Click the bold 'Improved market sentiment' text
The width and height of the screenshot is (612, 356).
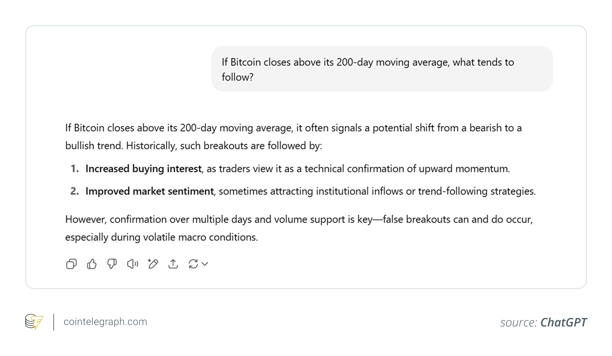click(x=149, y=191)
